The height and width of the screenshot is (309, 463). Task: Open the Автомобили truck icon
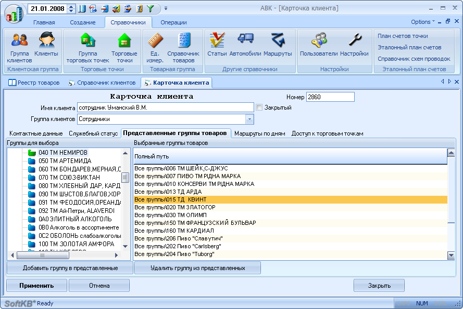coord(245,45)
